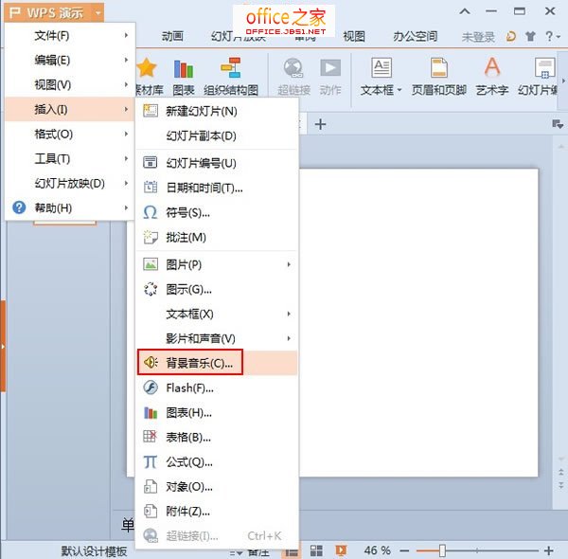Click the 表格(B) table icon

pyautogui.click(x=150, y=437)
